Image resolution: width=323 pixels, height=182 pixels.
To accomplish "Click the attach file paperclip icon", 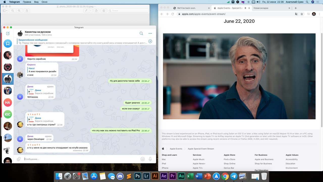I will pyautogui.click(x=19, y=159).
